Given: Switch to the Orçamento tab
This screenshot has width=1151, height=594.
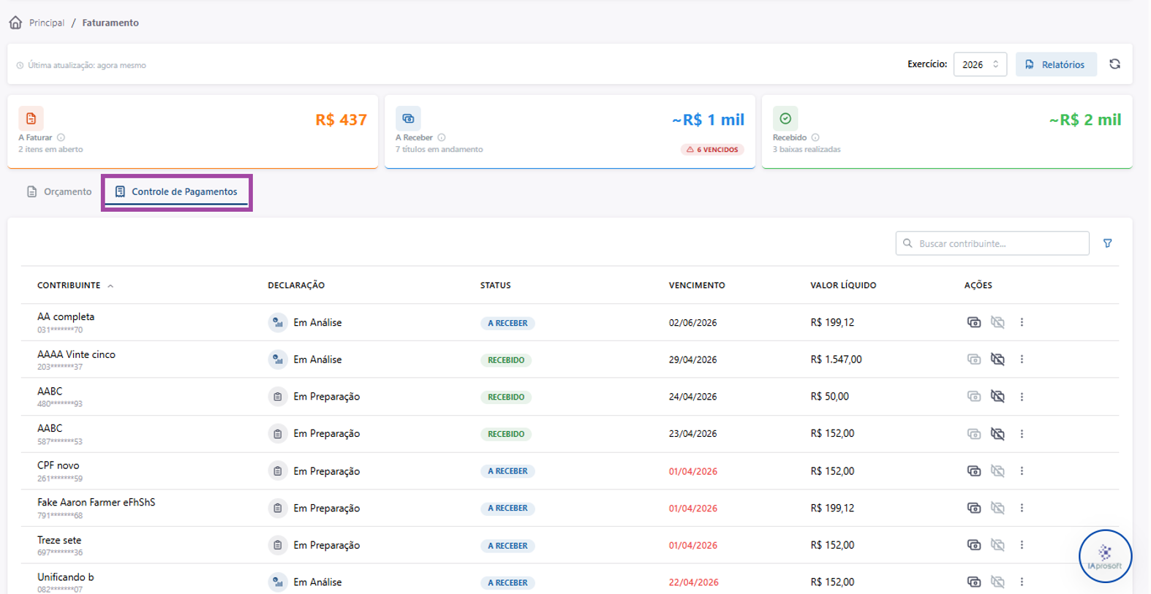Looking at the screenshot, I should 59,192.
